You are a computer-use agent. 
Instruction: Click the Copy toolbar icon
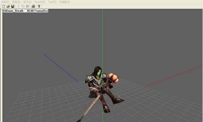click(23, 6)
